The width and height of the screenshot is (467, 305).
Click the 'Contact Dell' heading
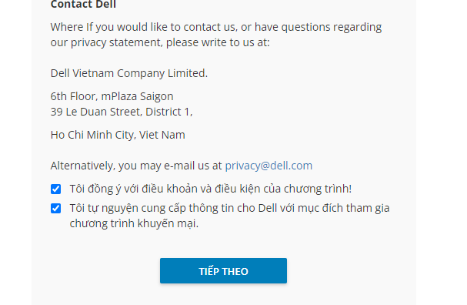83,4
